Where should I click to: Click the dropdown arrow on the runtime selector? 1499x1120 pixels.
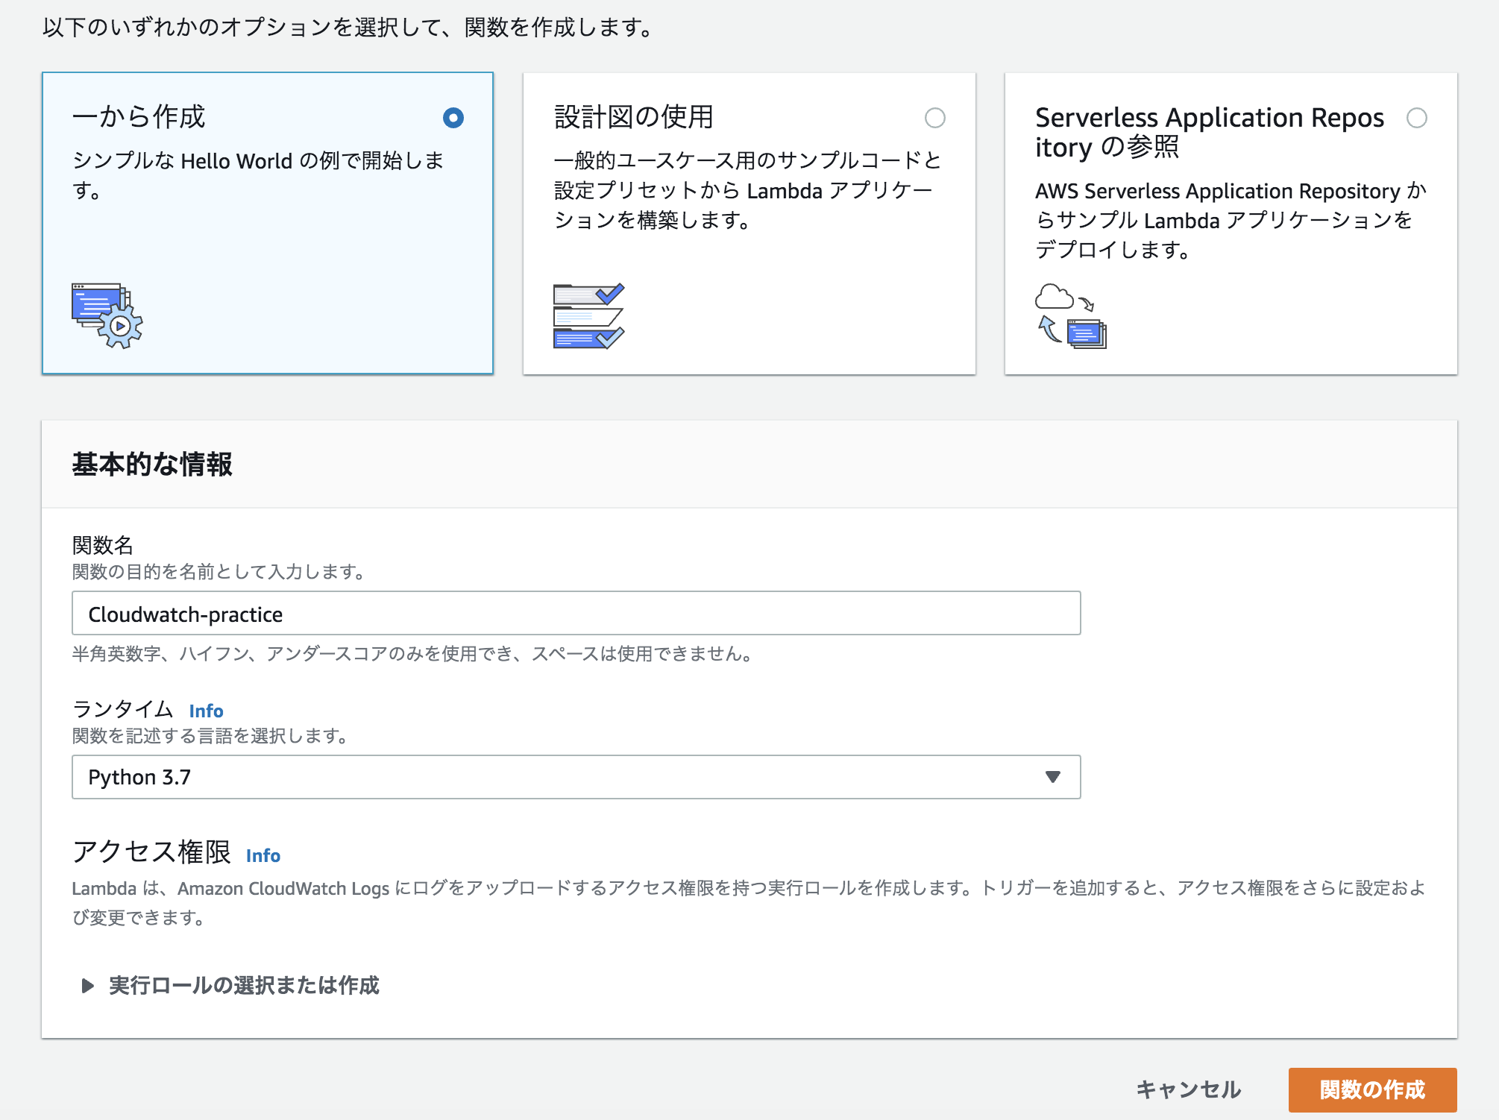pyautogui.click(x=1052, y=777)
